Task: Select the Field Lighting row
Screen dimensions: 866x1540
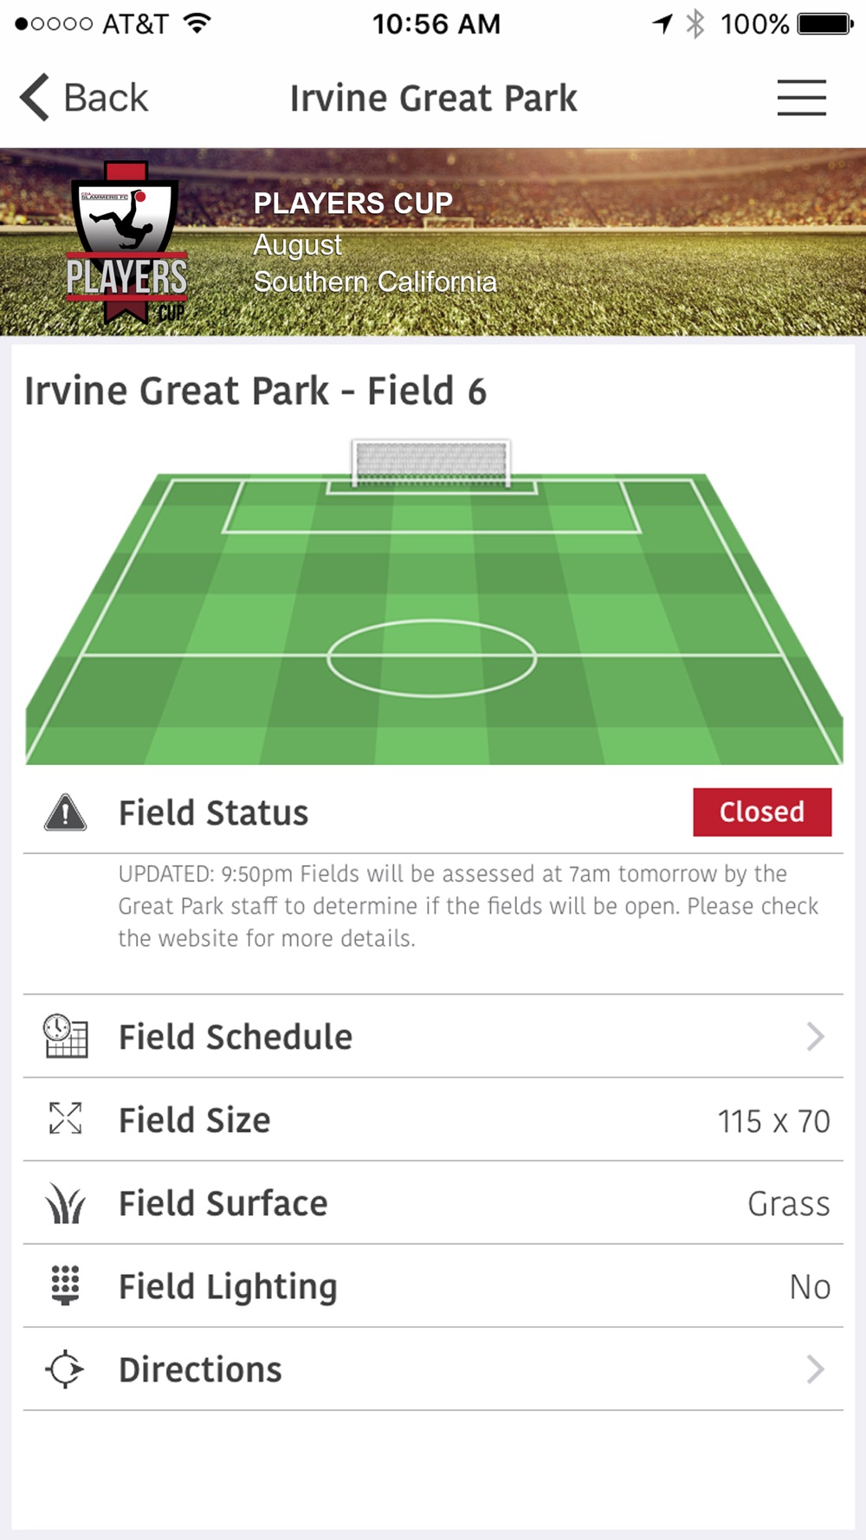Action: tap(433, 1286)
